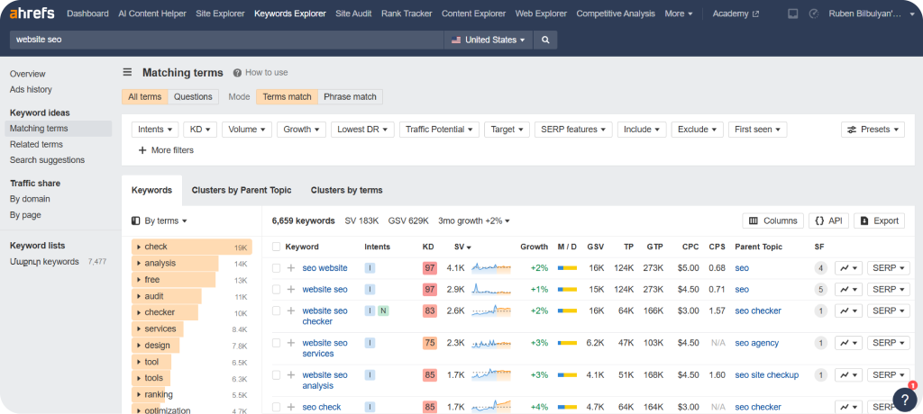The height and width of the screenshot is (414, 923).
Task: Click the search magnifier button
Action: pyautogui.click(x=545, y=40)
